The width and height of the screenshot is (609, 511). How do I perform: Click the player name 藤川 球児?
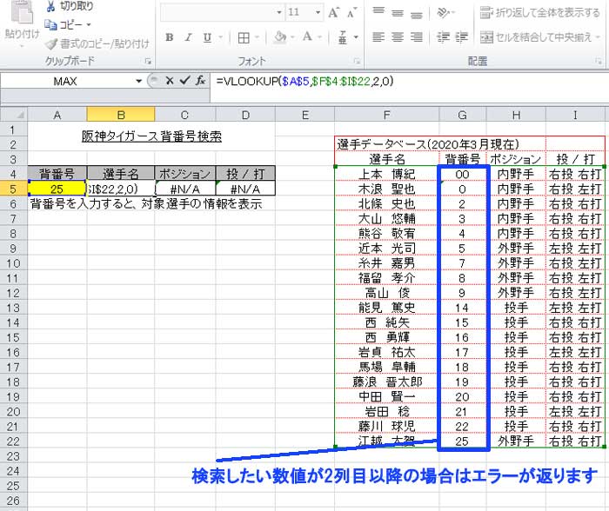(387, 427)
